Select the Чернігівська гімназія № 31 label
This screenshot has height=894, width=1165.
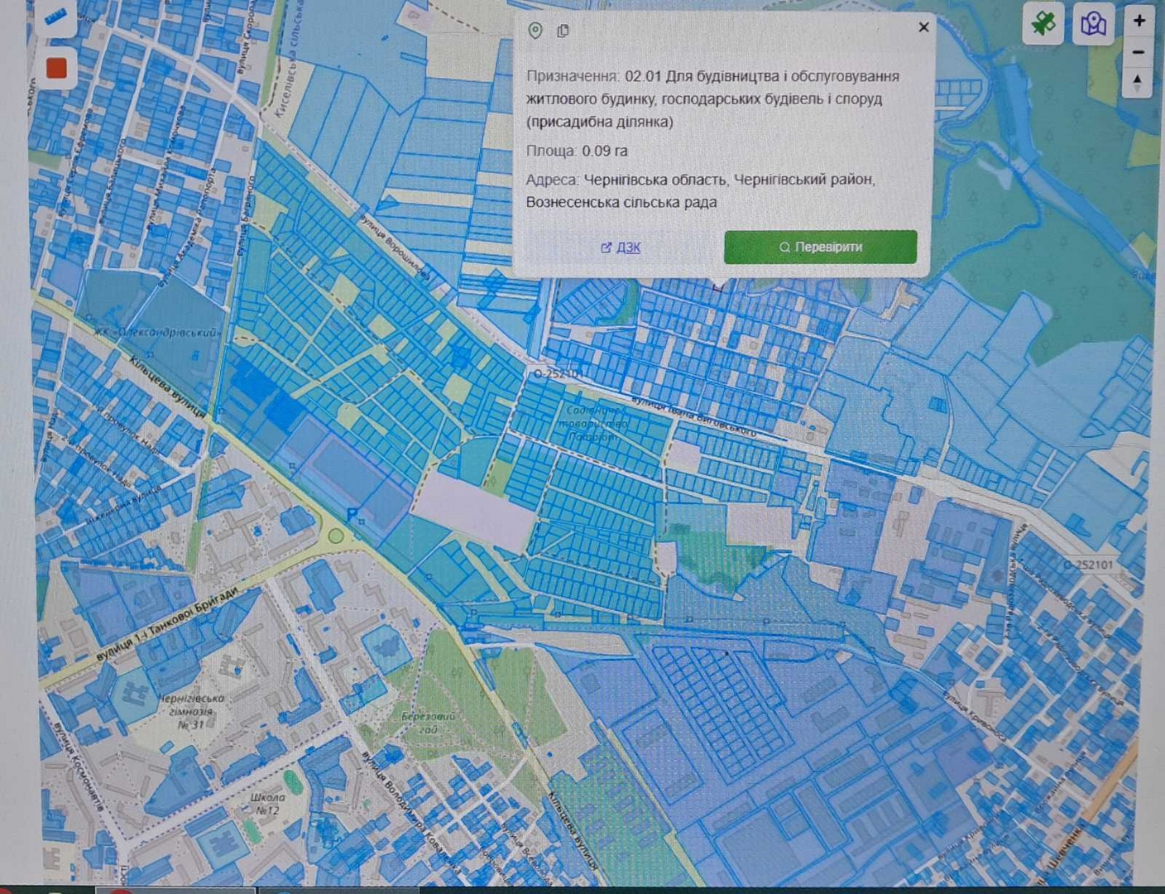[x=190, y=710]
